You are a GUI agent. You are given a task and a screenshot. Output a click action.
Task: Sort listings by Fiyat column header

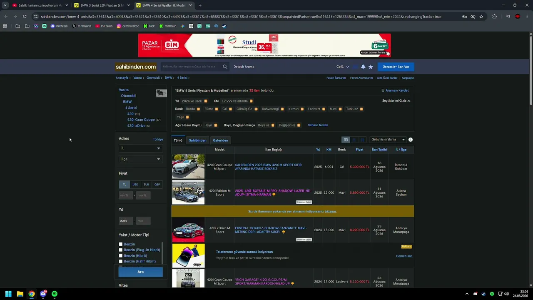(359, 150)
